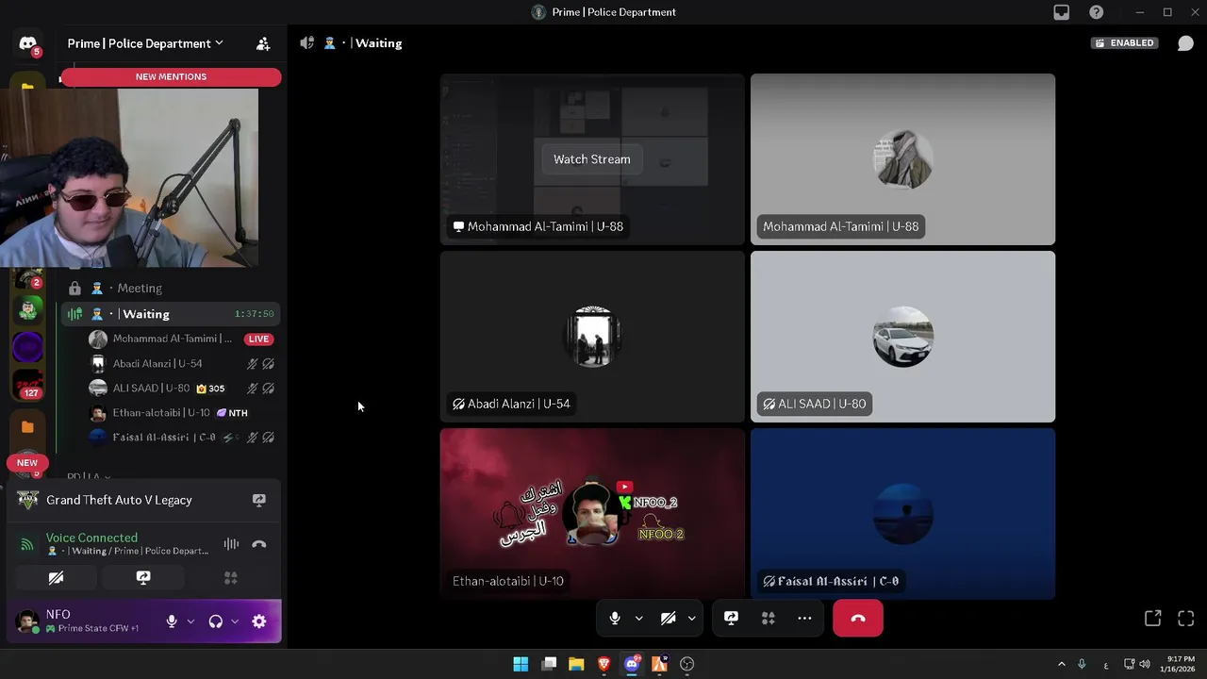Screen dimensions: 1207x679
Task: Open File Explorer from taskbar
Action: pos(576,664)
